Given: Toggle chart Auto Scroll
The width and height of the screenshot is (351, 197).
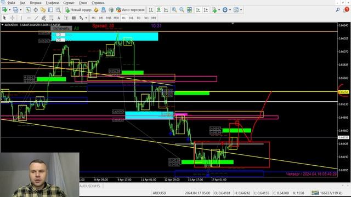Looking at the screenshot, I should (198, 10).
